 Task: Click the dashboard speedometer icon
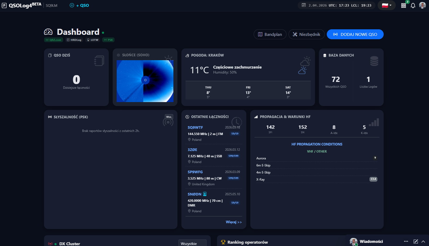48,32
